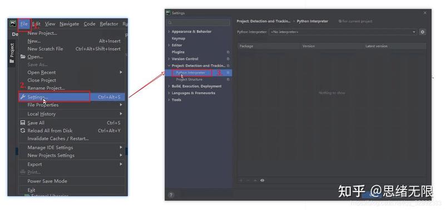
Task: Expand the Version Control chevron
Action: pyautogui.click(x=169, y=59)
